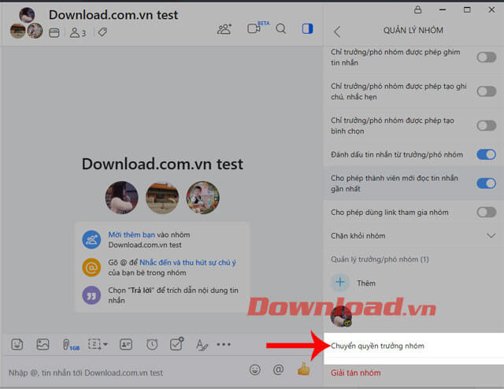Click the plus icon to add deputy
Image resolution: width=504 pixels, height=389 pixels.
coord(340,282)
